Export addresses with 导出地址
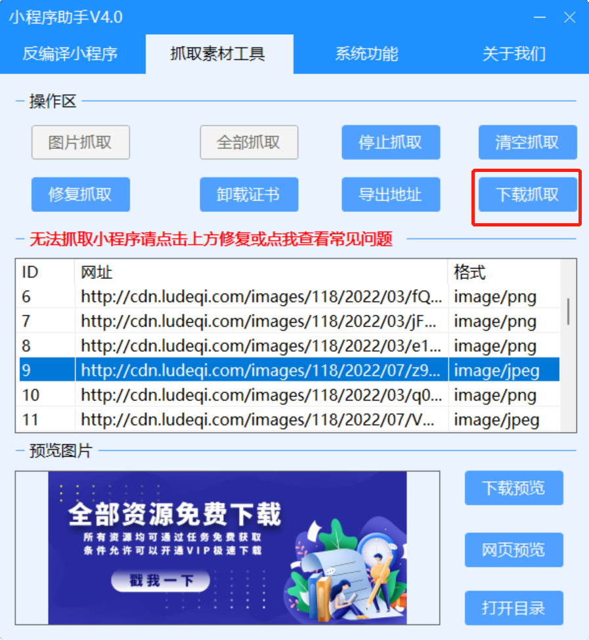This screenshot has width=589, height=640. coord(391,194)
